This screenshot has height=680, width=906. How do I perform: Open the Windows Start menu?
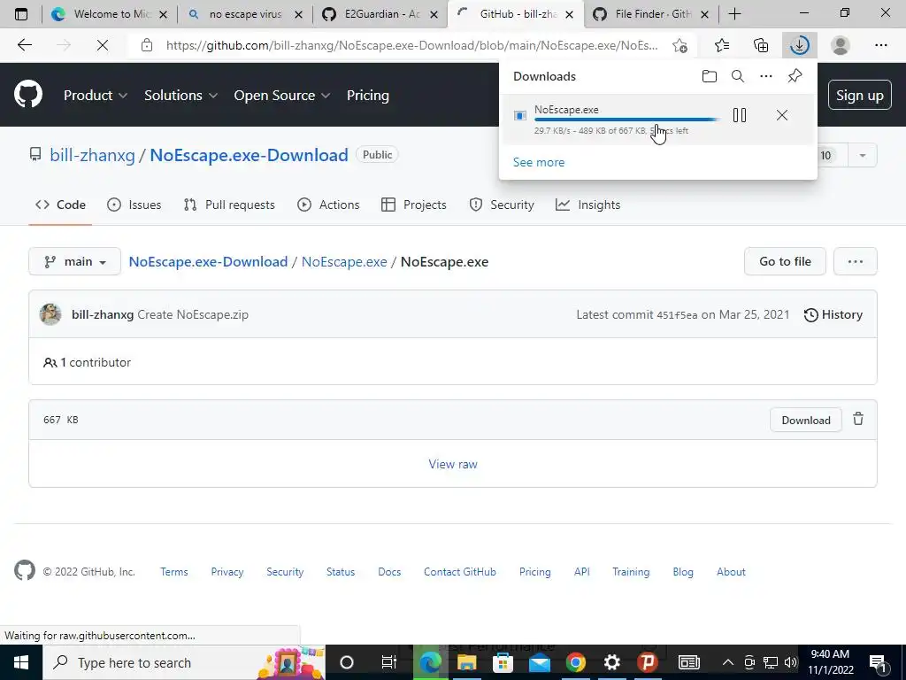pyautogui.click(x=21, y=662)
